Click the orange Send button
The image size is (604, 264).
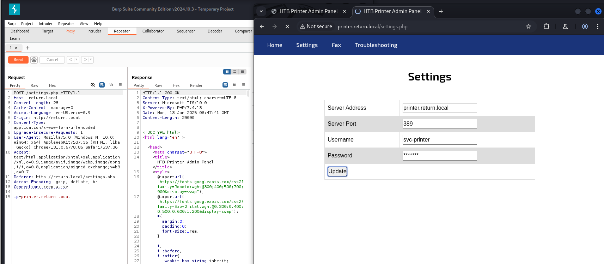[18, 60]
